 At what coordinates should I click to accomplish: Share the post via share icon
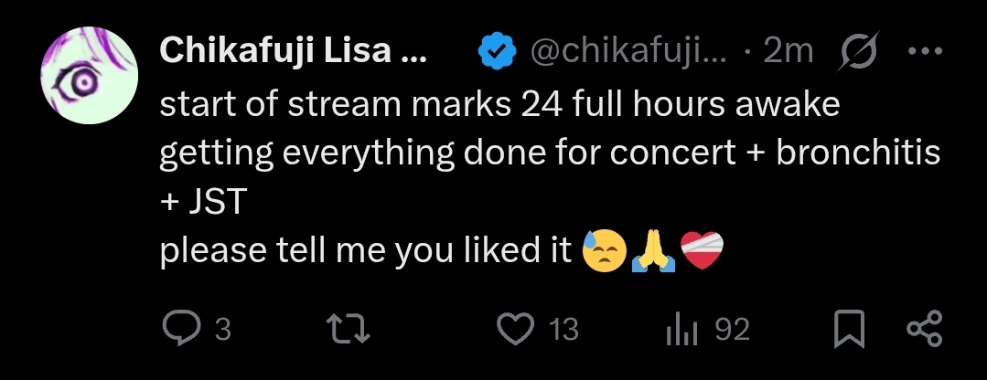924,329
